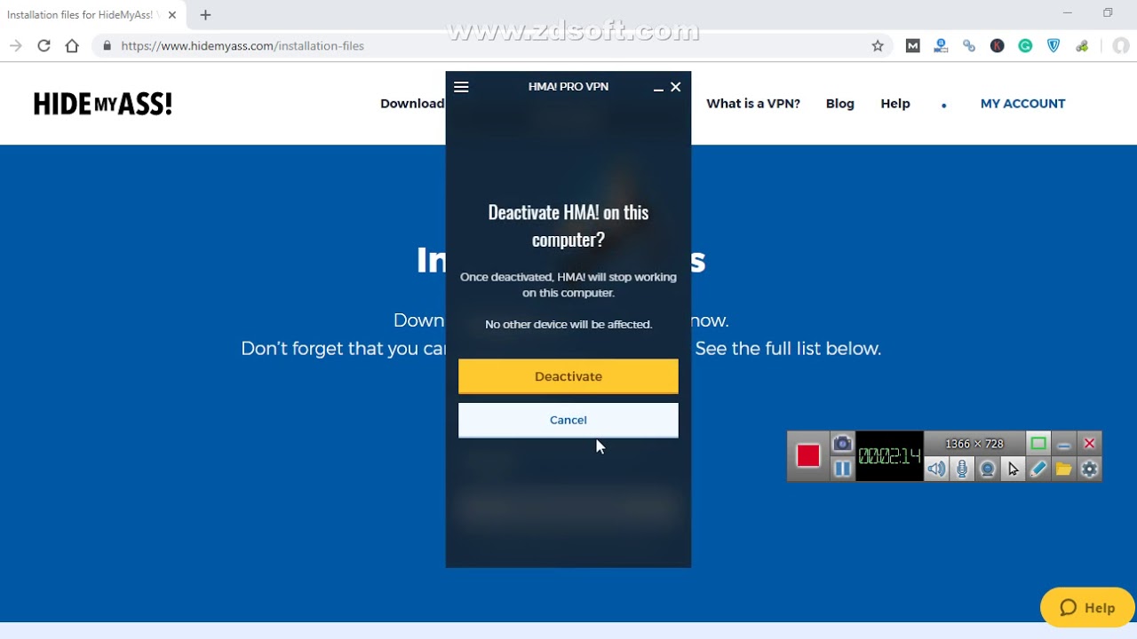1137x639 pixels.
Task: Click the chain with green arrow extension
Action: click(1082, 46)
